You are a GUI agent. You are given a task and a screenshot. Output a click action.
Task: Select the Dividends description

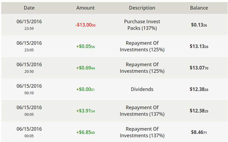(142, 89)
